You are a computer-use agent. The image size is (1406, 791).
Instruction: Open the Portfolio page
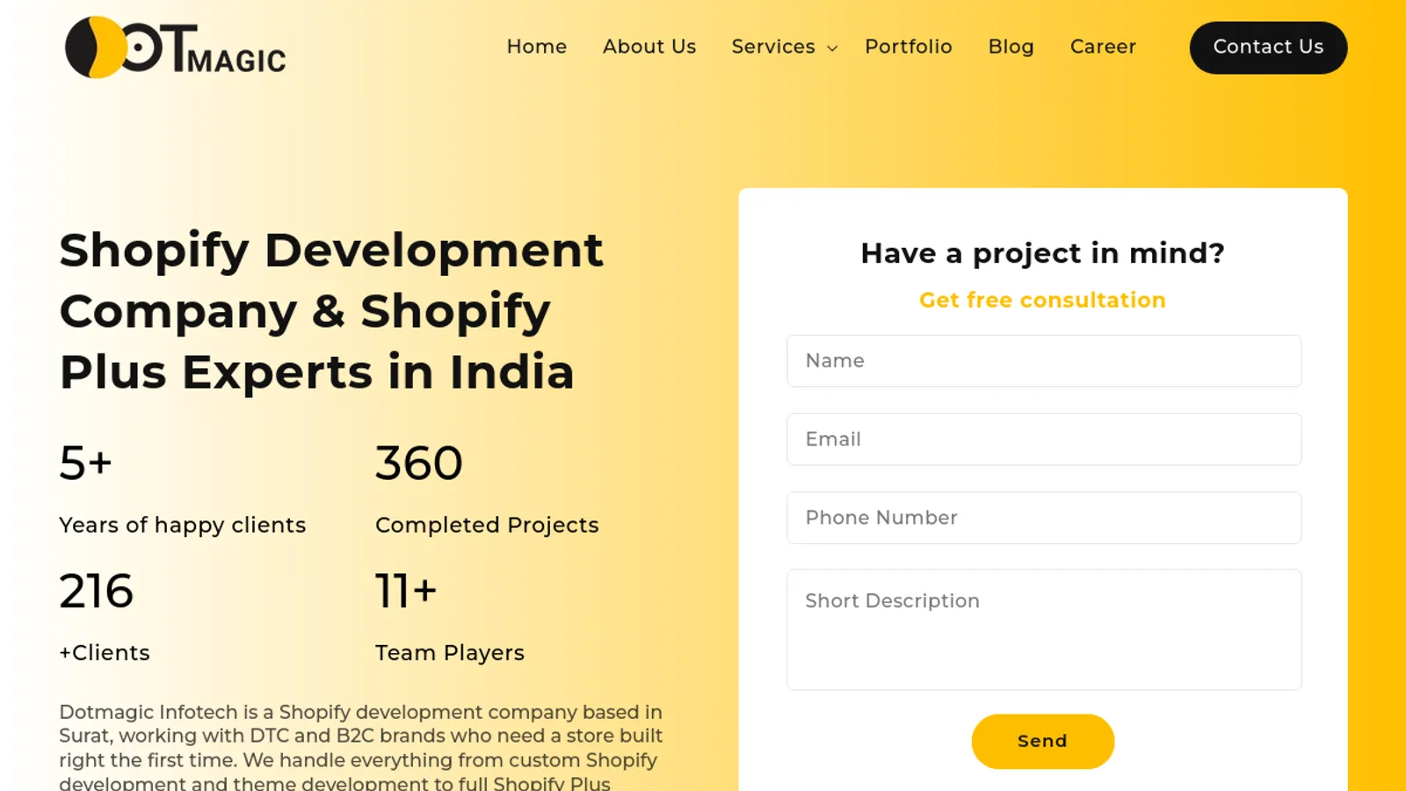(x=909, y=47)
